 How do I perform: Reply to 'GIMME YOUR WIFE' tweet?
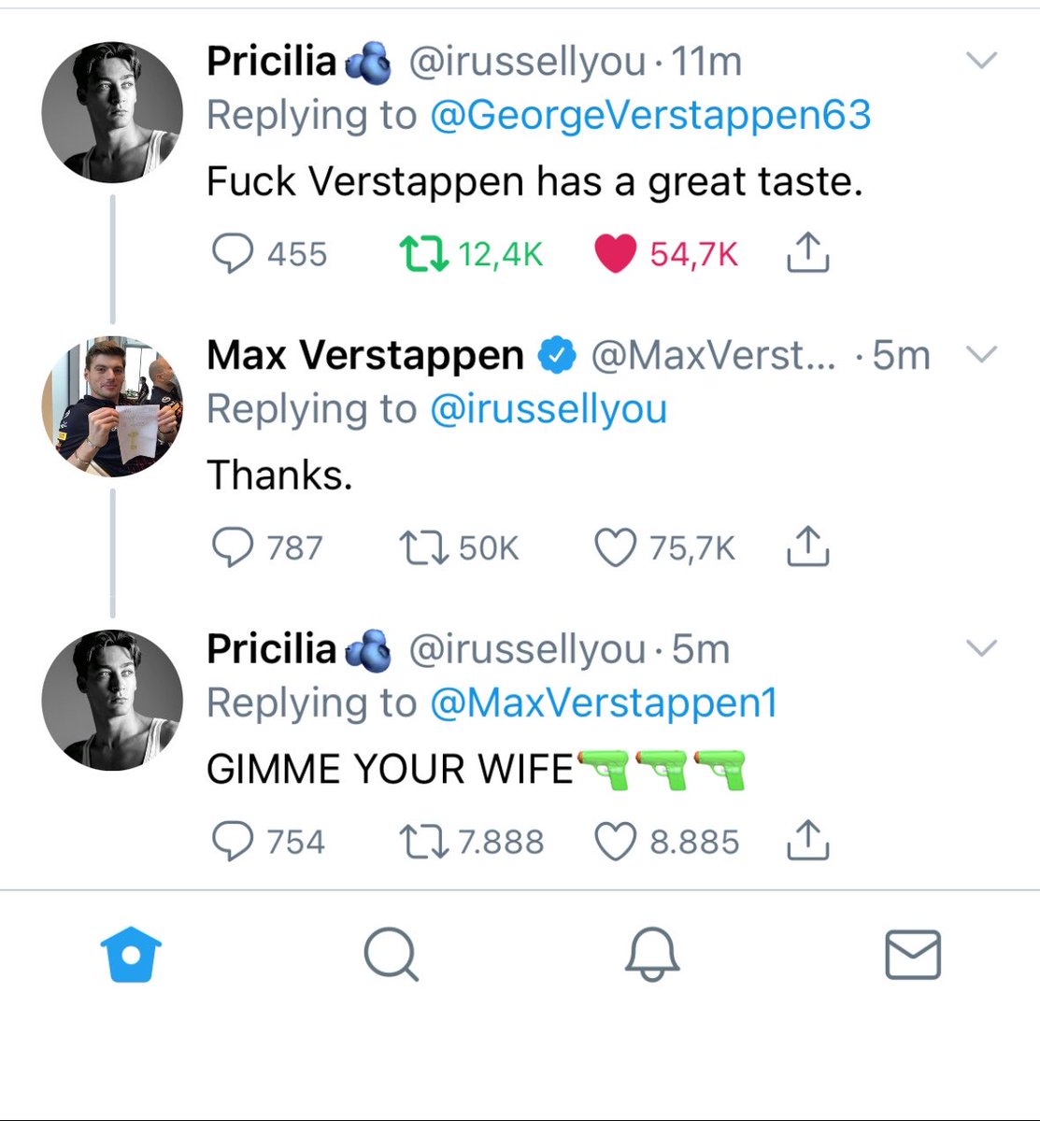pyautogui.click(x=233, y=842)
